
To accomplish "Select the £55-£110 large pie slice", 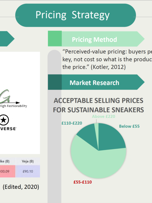I will pos(96,163).
